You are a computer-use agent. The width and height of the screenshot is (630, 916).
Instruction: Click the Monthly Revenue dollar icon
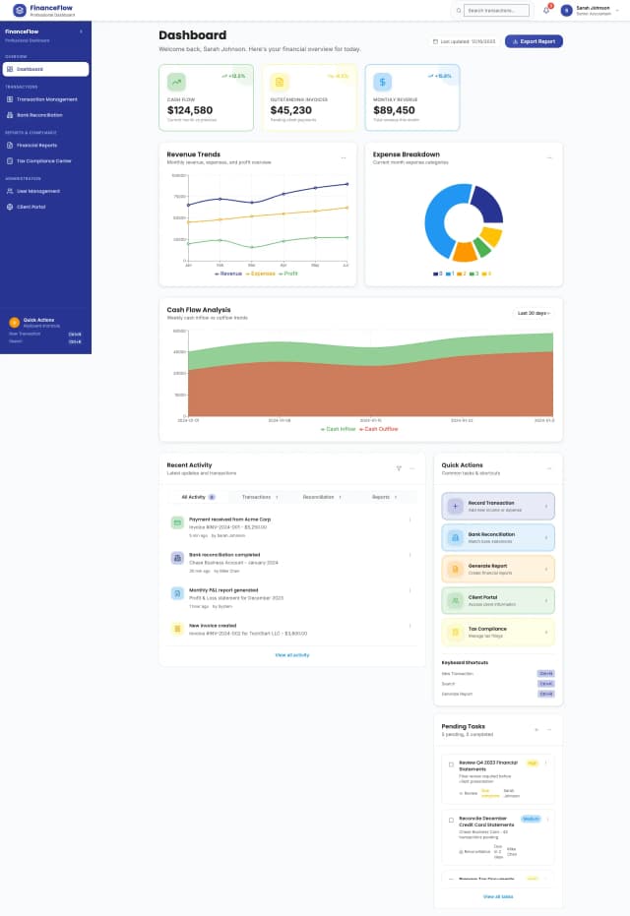pyautogui.click(x=382, y=82)
